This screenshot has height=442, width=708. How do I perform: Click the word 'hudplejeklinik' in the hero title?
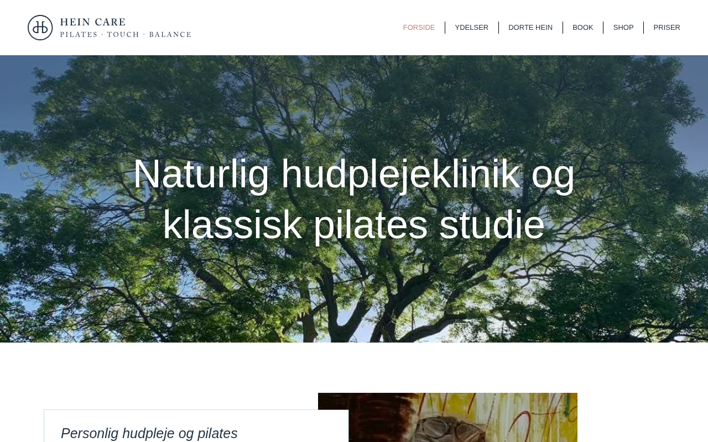(x=400, y=174)
